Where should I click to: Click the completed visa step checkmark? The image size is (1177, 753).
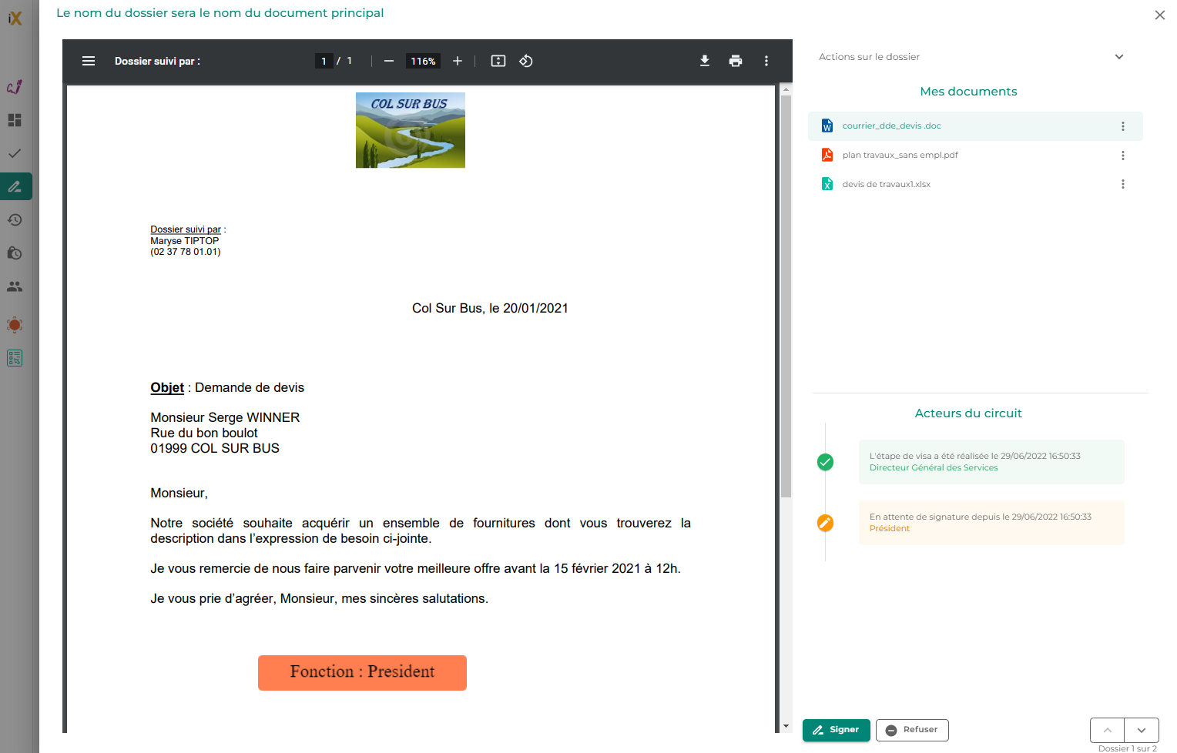[x=825, y=462]
